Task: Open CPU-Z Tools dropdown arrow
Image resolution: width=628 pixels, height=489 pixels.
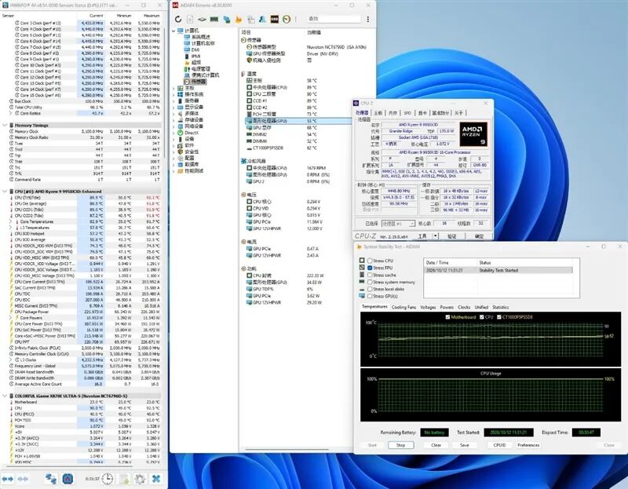Action: point(436,236)
